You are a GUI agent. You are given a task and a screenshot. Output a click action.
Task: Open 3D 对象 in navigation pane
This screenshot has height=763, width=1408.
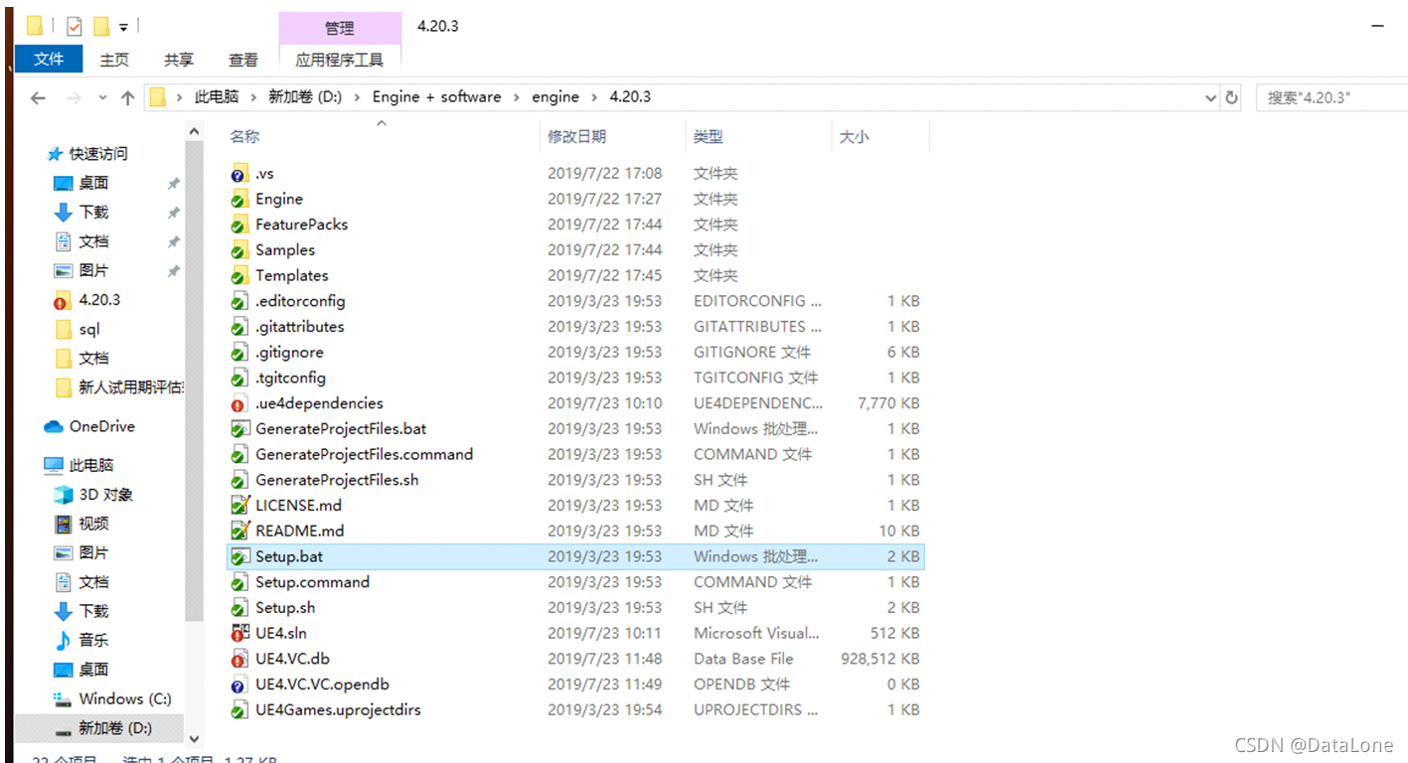[92, 495]
